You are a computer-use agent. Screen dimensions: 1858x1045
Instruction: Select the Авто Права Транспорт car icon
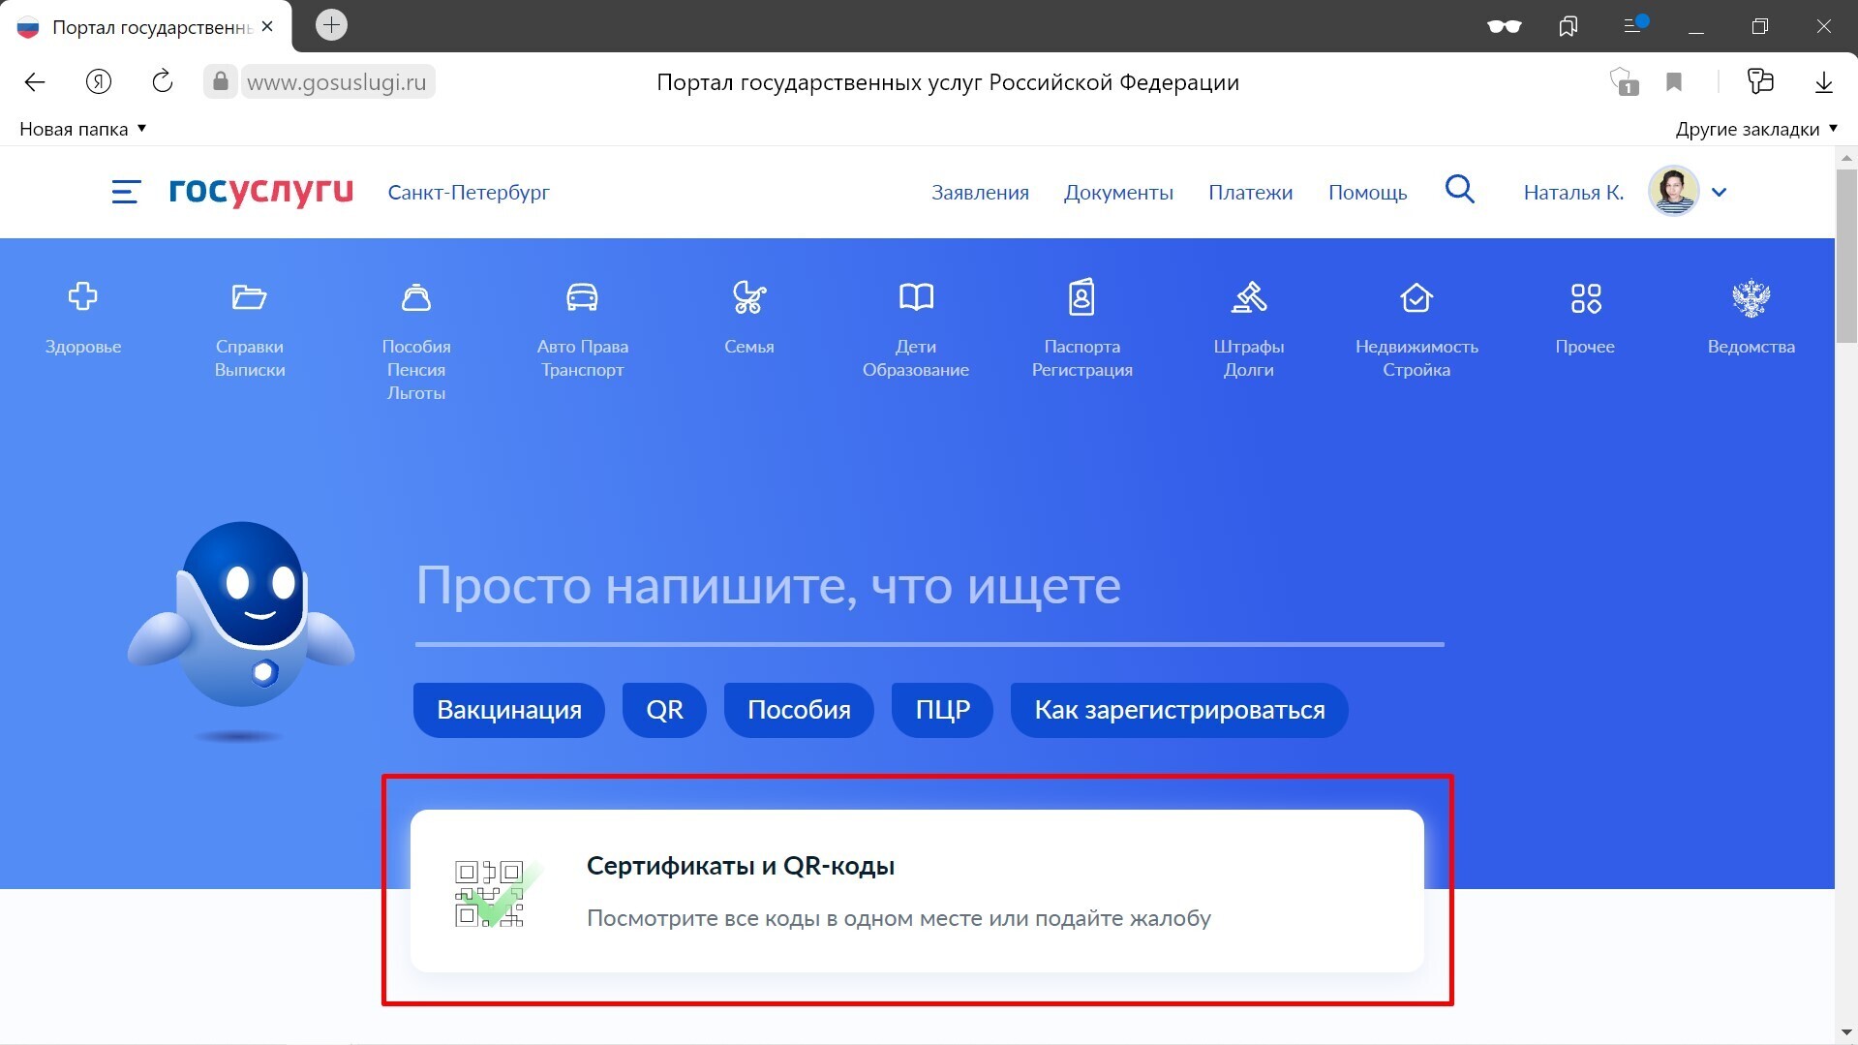(x=582, y=297)
